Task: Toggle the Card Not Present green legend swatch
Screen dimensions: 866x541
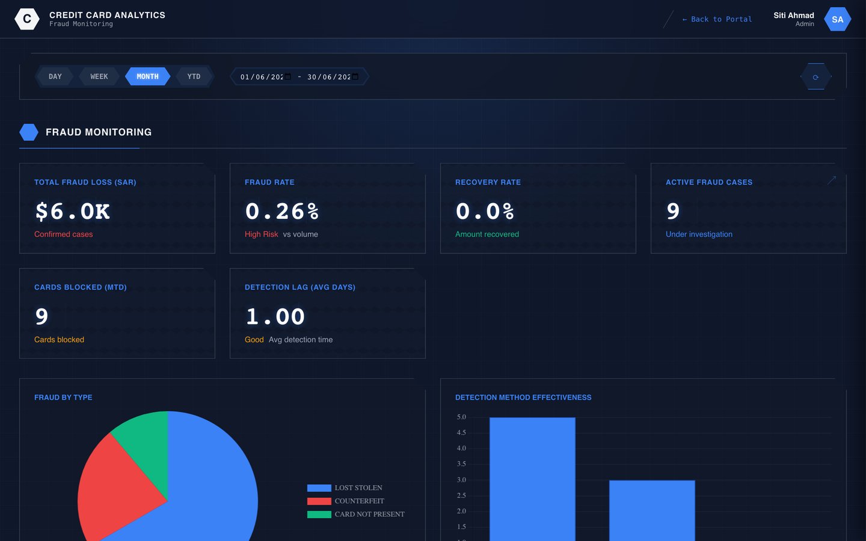Action: [319, 515]
